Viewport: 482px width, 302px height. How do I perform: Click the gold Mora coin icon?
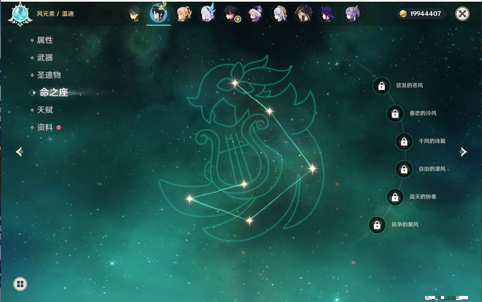(403, 14)
